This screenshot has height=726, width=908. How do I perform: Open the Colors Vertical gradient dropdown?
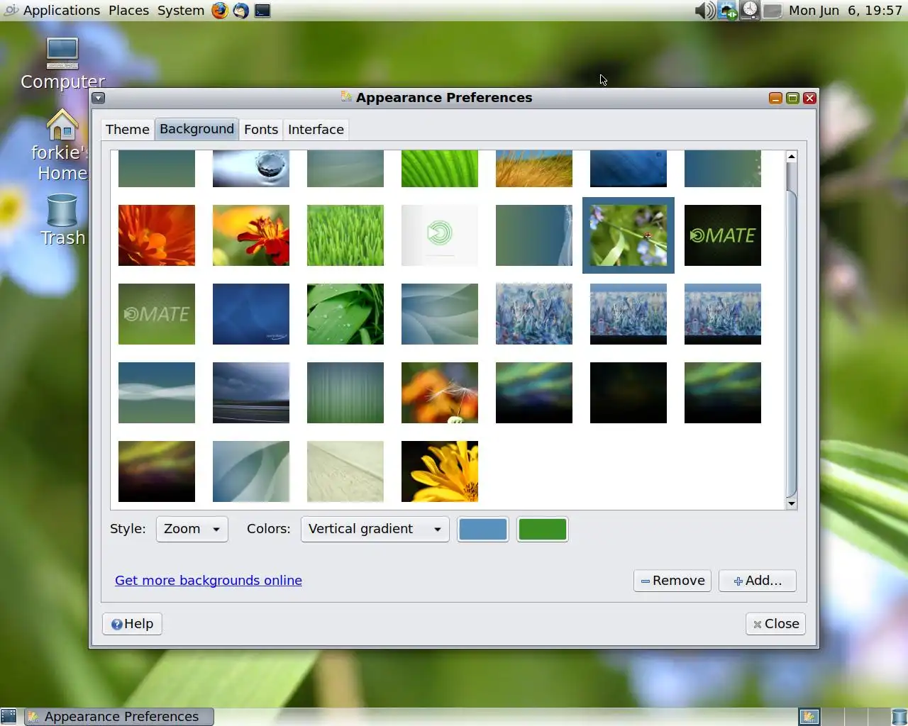tap(375, 529)
